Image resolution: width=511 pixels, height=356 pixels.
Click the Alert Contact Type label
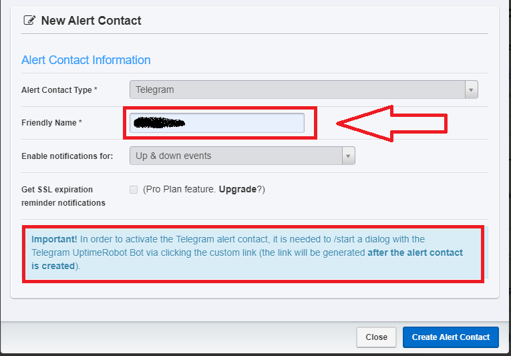coord(59,90)
